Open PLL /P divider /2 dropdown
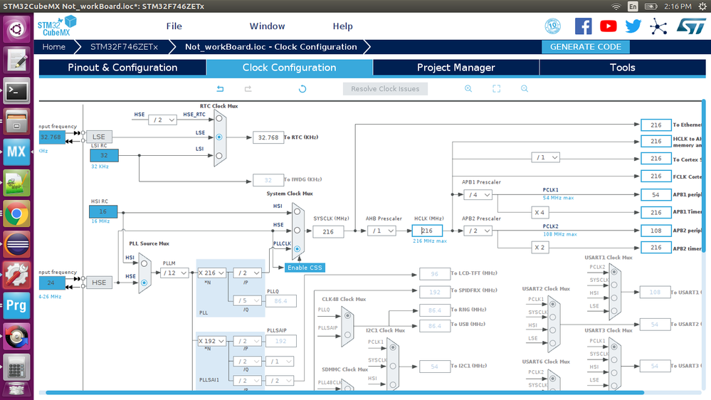 [248, 273]
